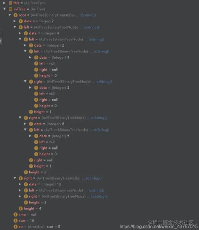199x230 pixels.
Task: Click the field icon beside height = 4
Action: pos(21,208)
